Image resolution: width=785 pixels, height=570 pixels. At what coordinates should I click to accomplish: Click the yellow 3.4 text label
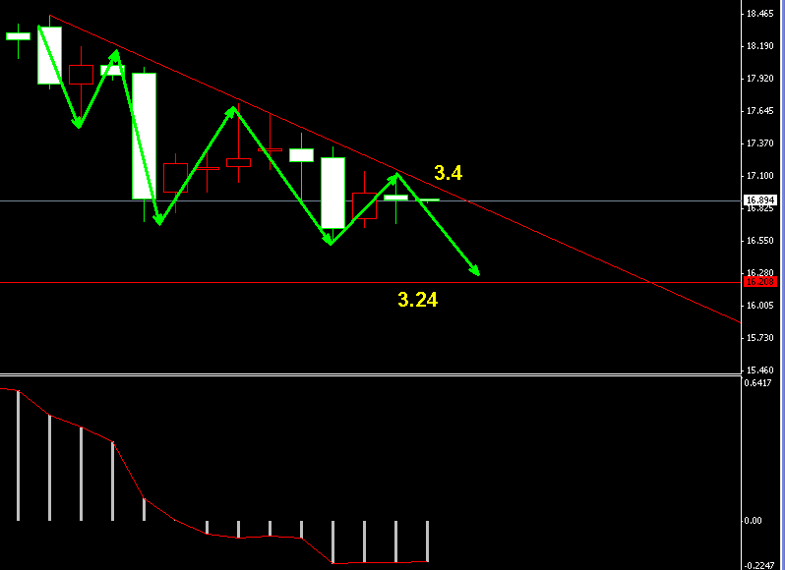pos(448,173)
